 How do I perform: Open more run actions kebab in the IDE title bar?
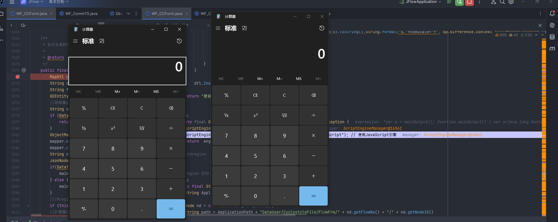[x=479, y=2]
